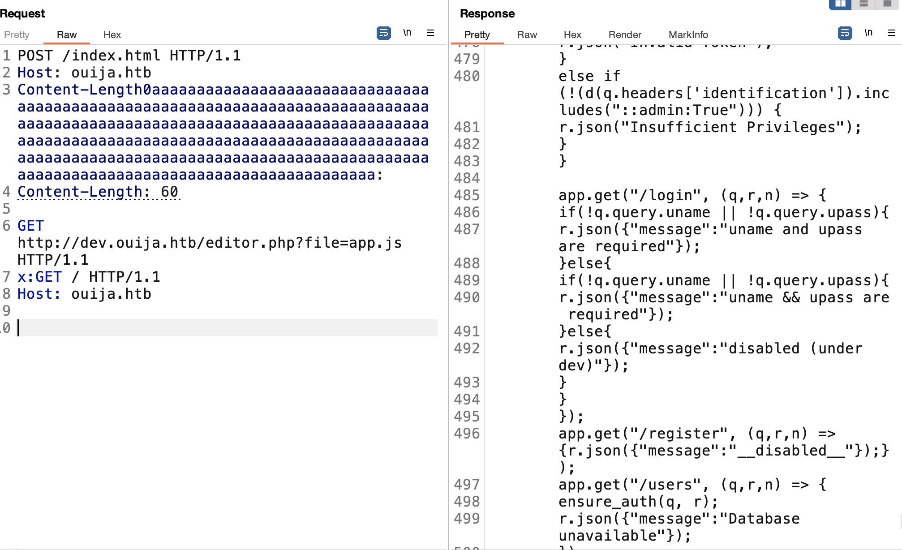Click the dev.ouija.htb editor.php URL line
902x550 pixels.
(210, 243)
